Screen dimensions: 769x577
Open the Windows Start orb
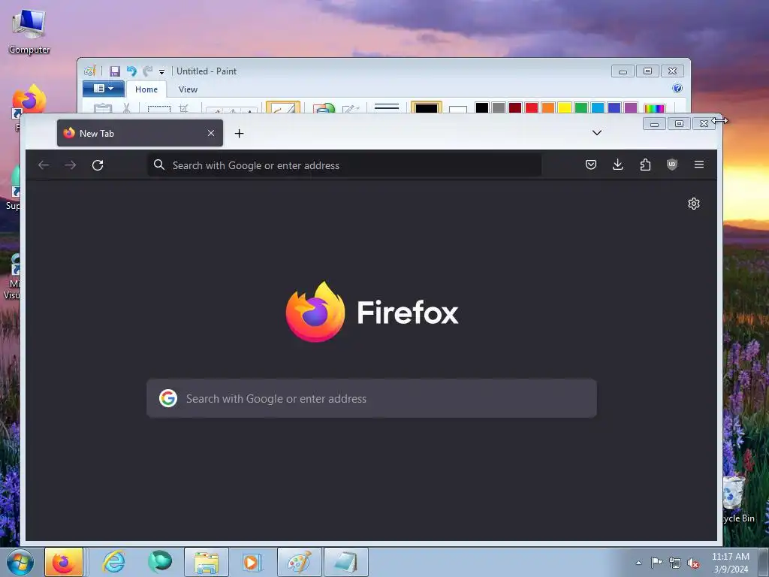[x=20, y=562]
